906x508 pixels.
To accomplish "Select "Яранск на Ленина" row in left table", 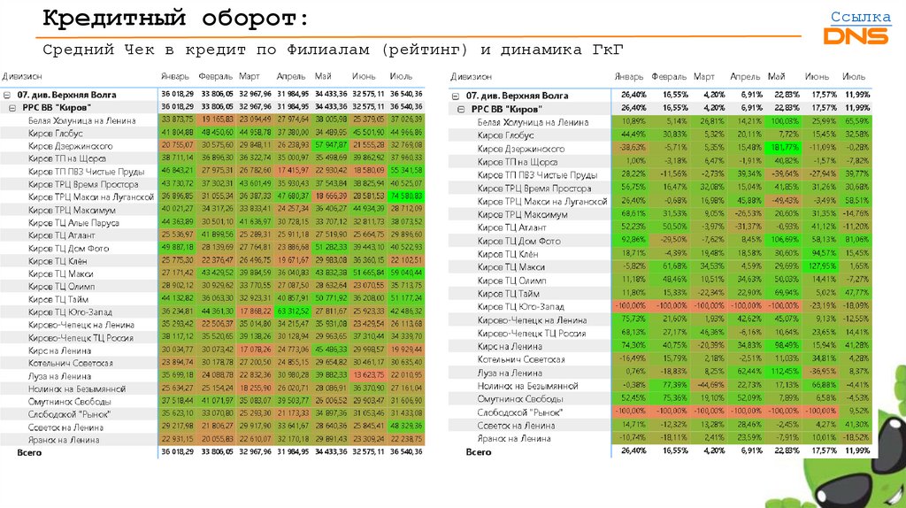I will pos(212,440).
